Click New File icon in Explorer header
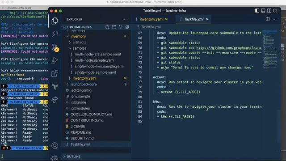 107,27
